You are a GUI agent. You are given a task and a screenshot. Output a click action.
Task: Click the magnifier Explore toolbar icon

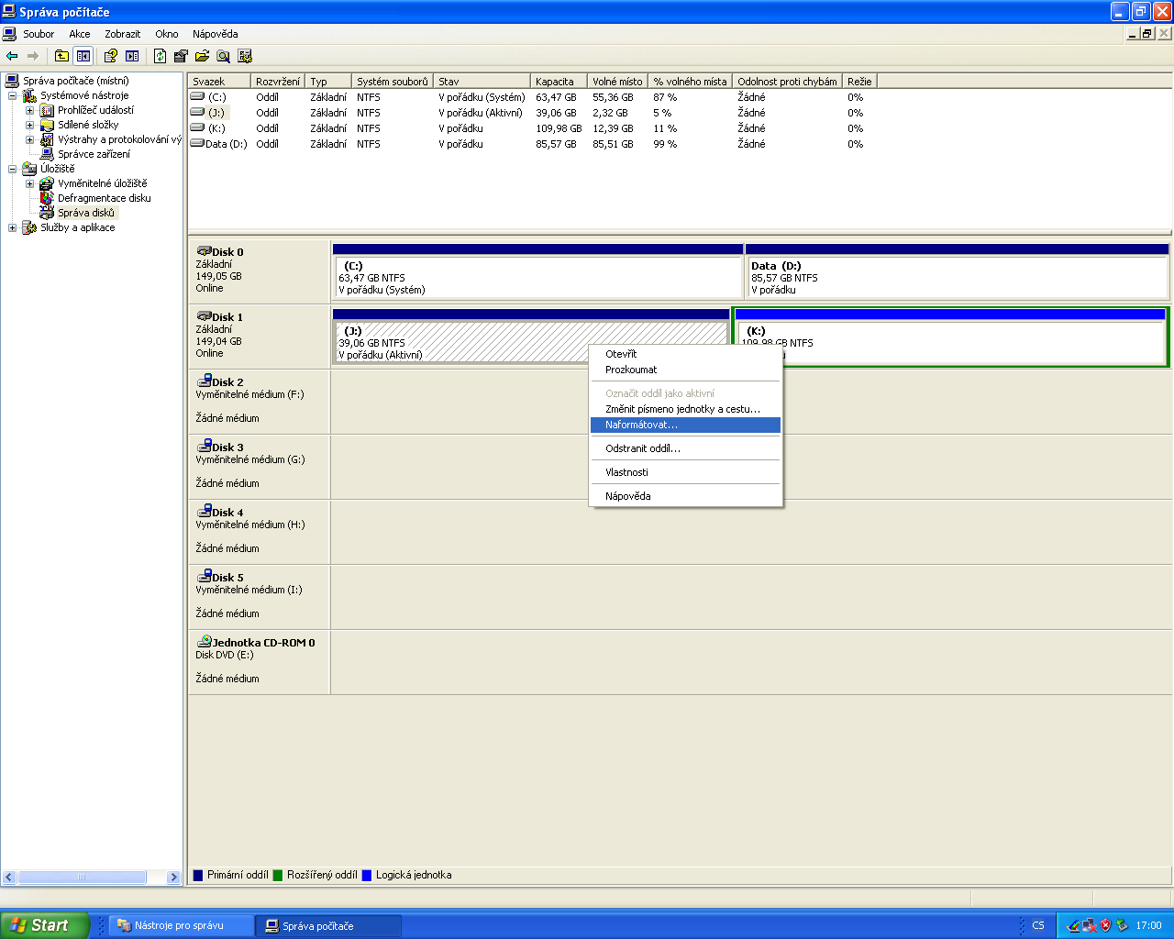(x=223, y=56)
